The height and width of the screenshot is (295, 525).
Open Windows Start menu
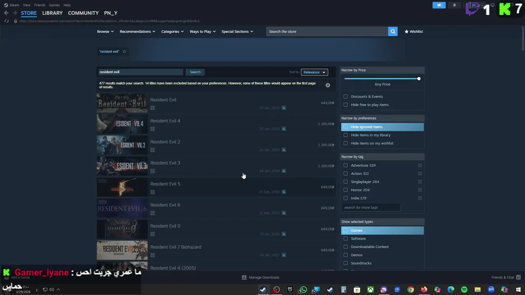pos(518,290)
